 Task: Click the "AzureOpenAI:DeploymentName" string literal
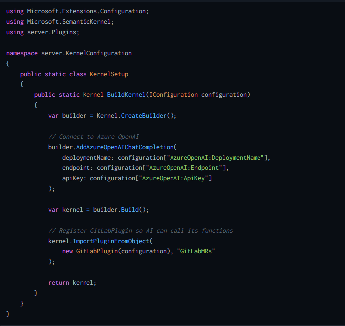pos(217,157)
